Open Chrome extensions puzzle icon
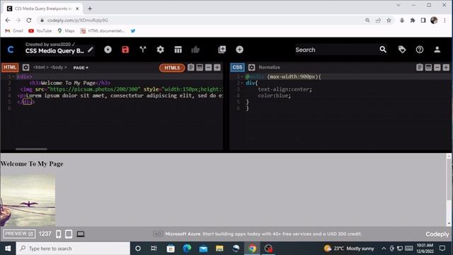The image size is (453, 255). (413, 21)
